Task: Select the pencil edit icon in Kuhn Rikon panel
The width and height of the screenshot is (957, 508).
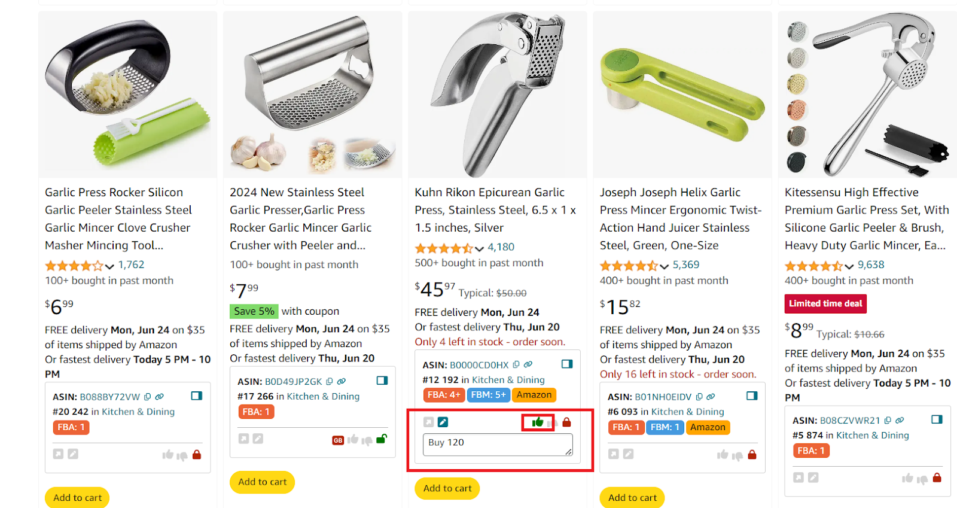Action: (x=443, y=422)
